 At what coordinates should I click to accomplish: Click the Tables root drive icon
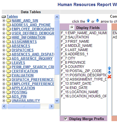coord(4,17)
